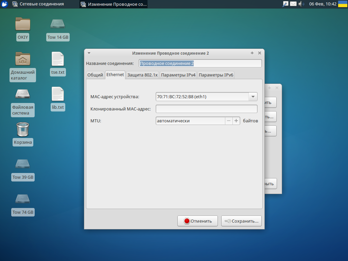Click the Ukrainian flag keyboard layout indicator
Image resolution: width=348 pixels, height=261 pixels.
[343, 4]
